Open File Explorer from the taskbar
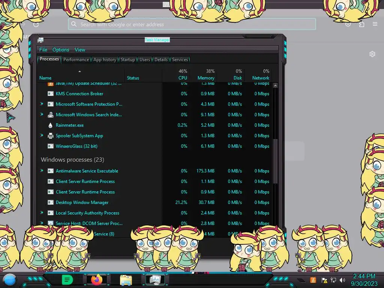The image size is (384, 288). 126,280
